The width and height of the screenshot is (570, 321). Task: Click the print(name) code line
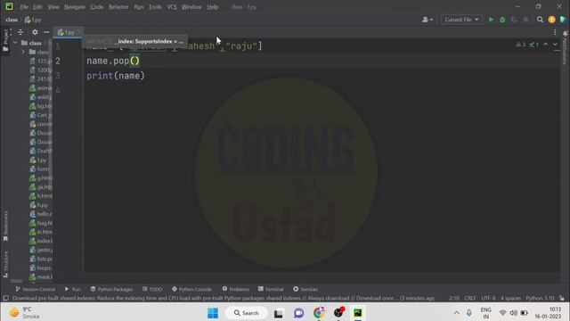(116, 76)
